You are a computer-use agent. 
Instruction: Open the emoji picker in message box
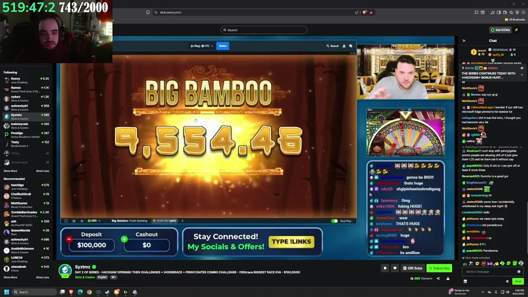click(519, 271)
